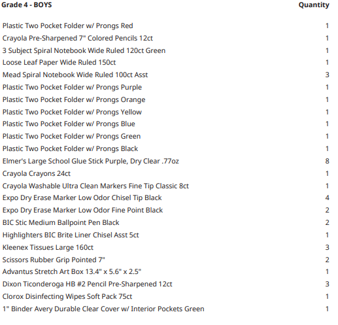Select 1" Binder Avery Durable Green item
The height and width of the screenshot is (325, 338).
tap(103, 309)
